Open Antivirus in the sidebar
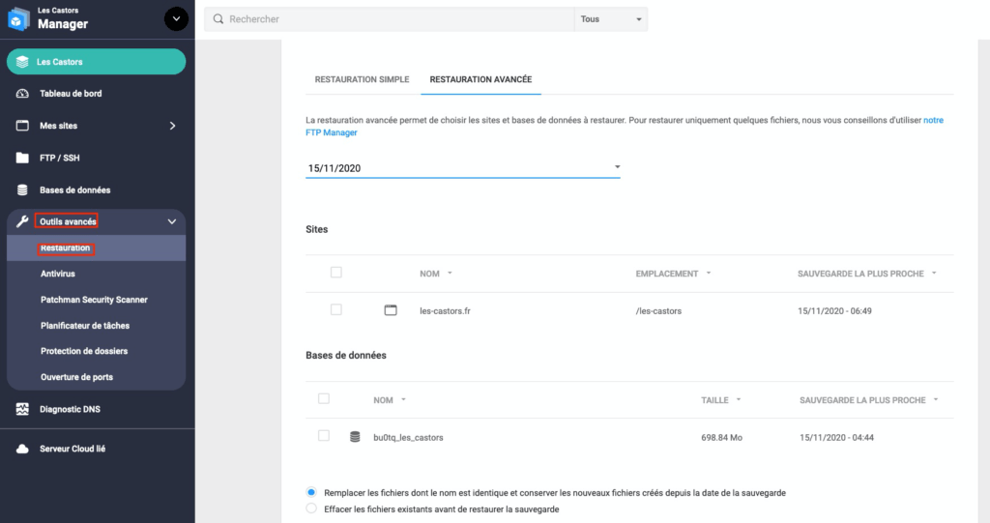This screenshot has width=990, height=523. [x=58, y=274]
